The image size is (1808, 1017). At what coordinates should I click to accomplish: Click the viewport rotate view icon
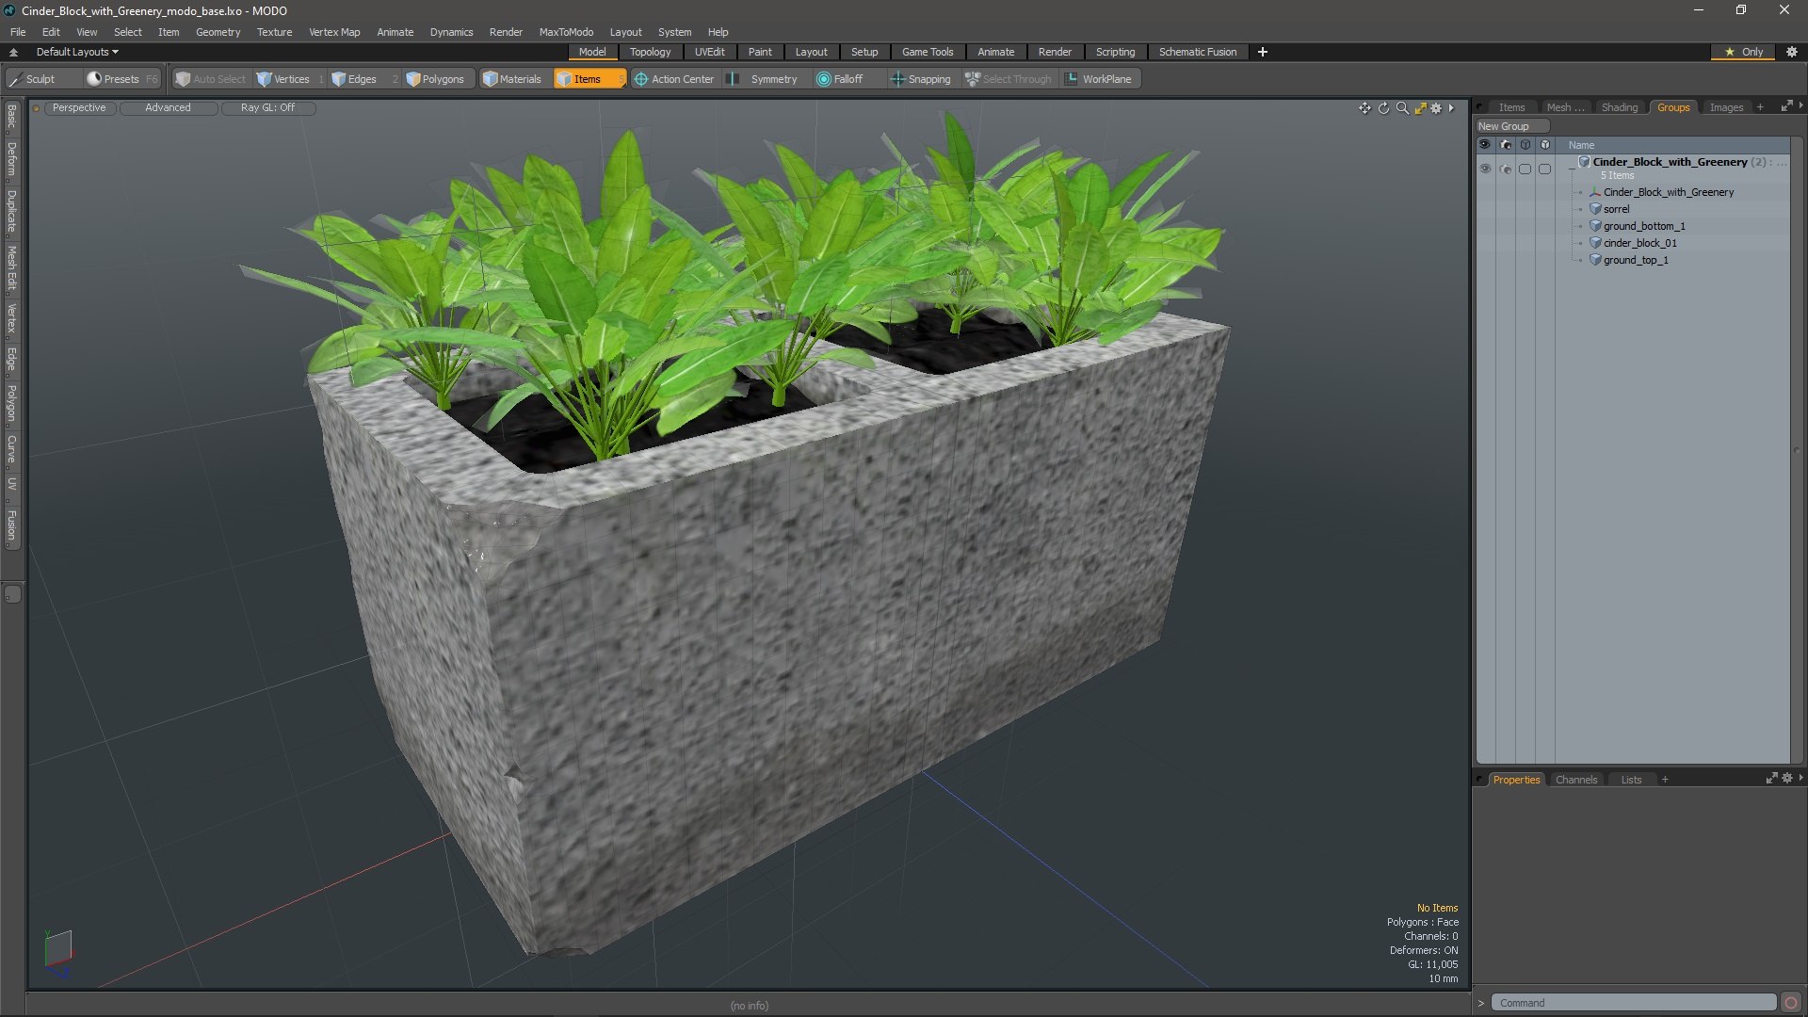[x=1383, y=108]
